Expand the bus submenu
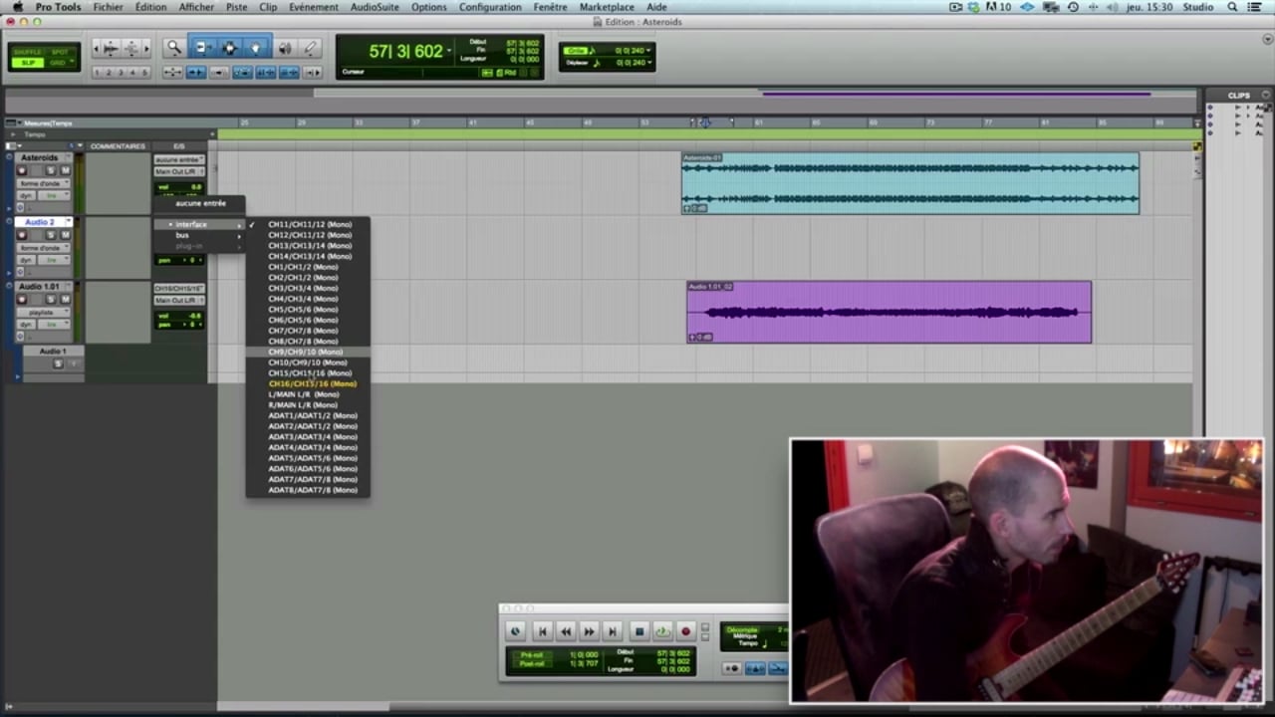Viewport: 1275px width, 717px height. 197,235
